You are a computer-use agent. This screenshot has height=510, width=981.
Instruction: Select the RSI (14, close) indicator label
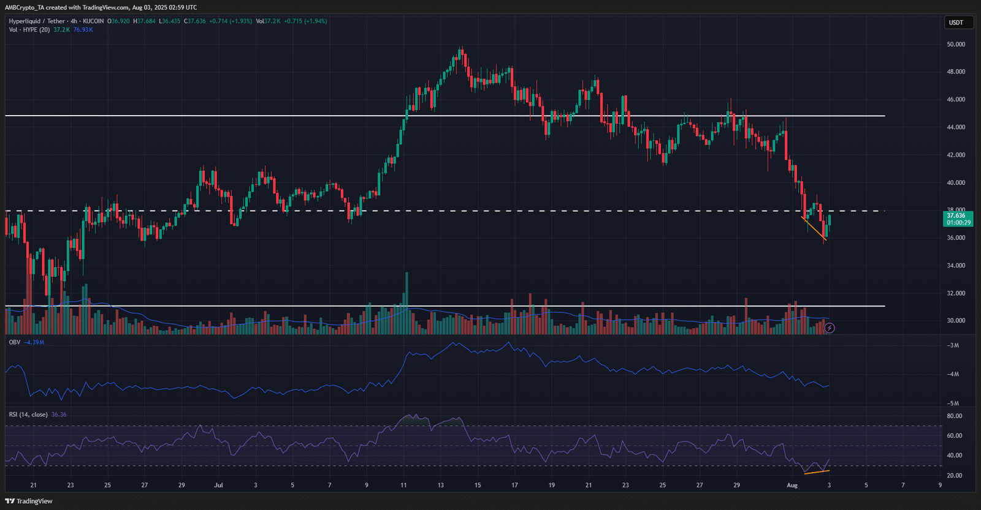coord(28,414)
